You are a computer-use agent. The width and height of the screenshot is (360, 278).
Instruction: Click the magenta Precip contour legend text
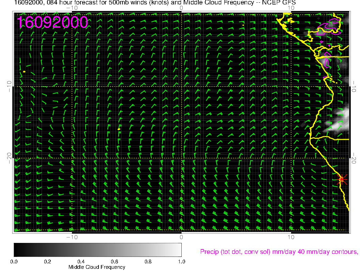(x=279, y=252)
